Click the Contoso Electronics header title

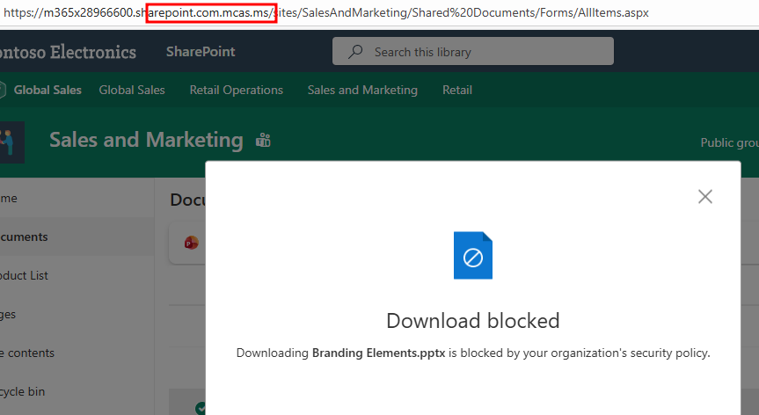(68, 52)
